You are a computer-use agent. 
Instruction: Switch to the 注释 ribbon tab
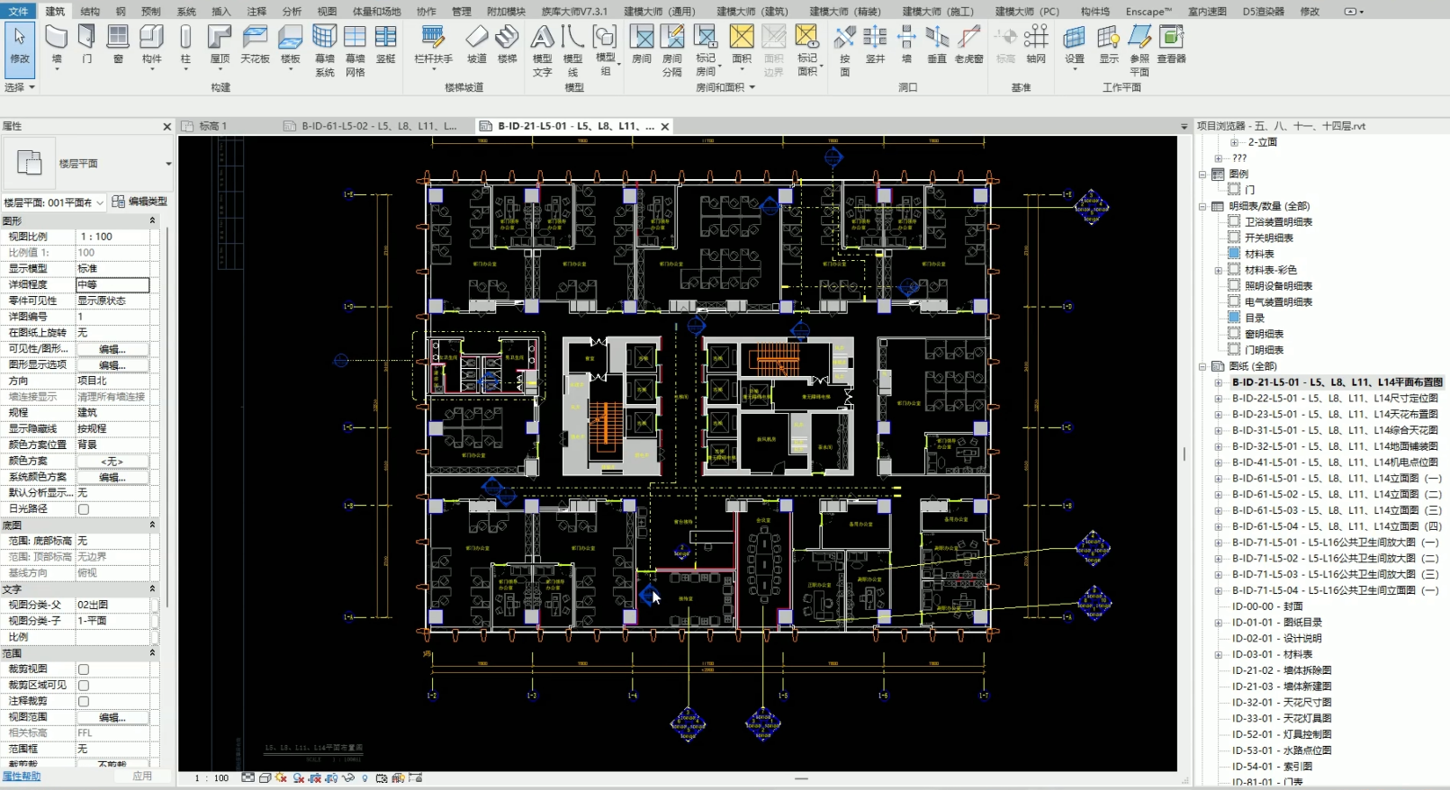pyautogui.click(x=257, y=12)
